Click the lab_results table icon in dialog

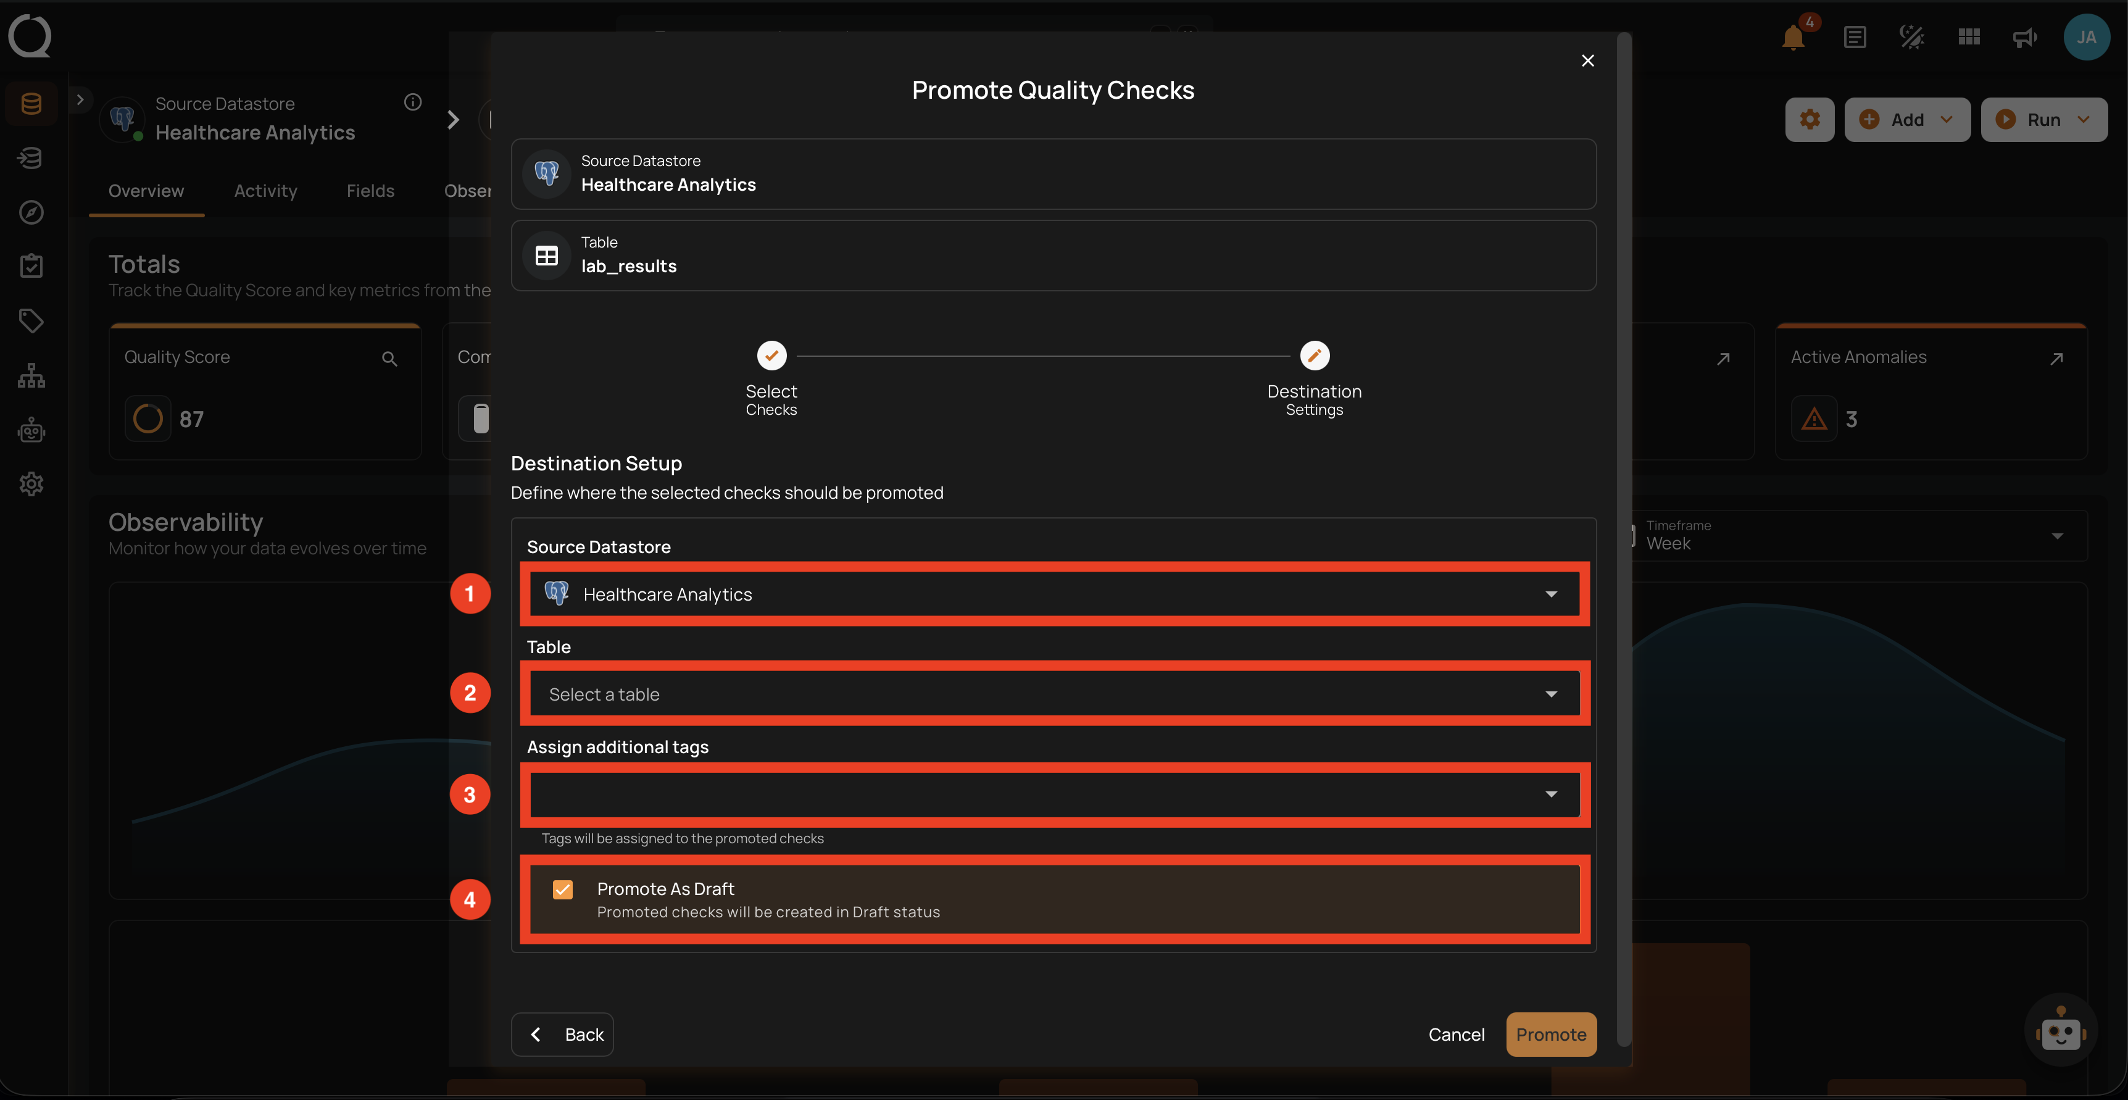(547, 256)
